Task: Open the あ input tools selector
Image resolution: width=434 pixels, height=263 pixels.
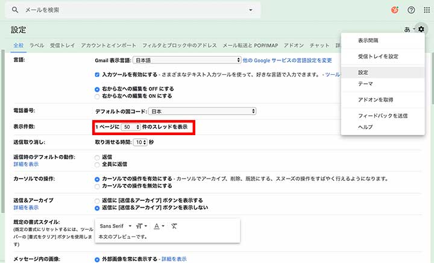Action: click(409, 29)
